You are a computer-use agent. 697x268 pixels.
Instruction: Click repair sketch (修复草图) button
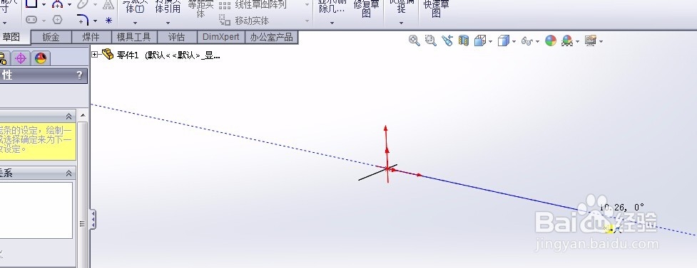coord(366,9)
